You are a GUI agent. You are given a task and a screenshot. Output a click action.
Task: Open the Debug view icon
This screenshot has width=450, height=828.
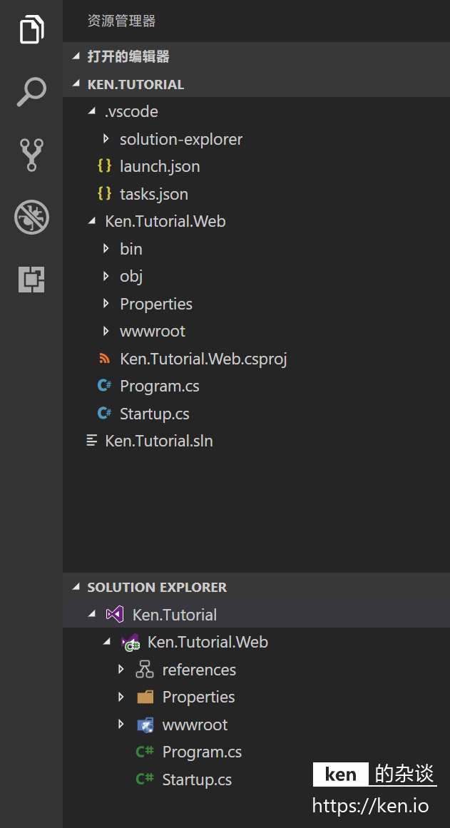31,217
